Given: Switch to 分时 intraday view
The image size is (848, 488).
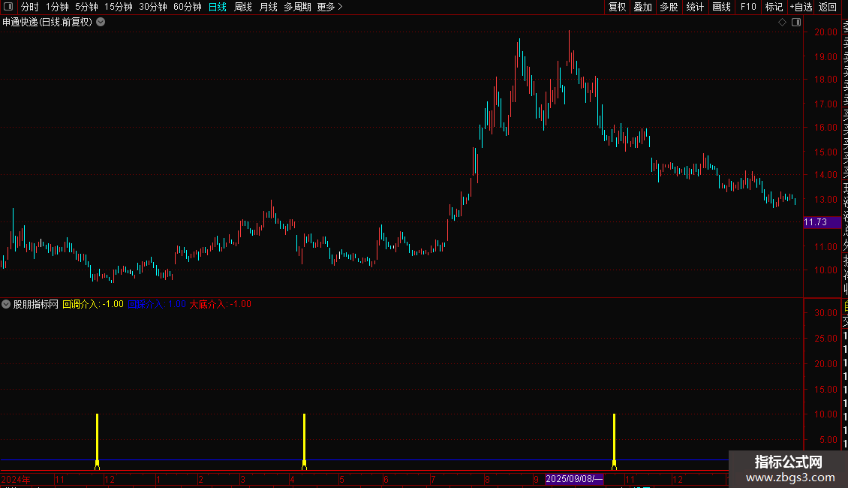Looking at the screenshot, I should pyautogui.click(x=30, y=7).
